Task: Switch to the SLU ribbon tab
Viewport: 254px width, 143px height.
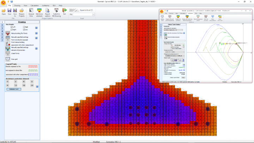Action: [x=54, y=6]
